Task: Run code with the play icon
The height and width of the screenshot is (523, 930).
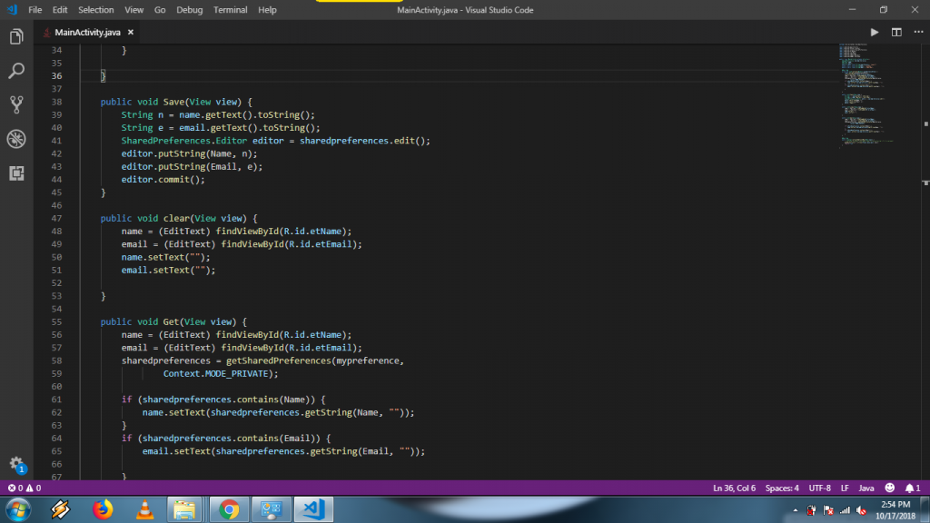Action: (875, 33)
